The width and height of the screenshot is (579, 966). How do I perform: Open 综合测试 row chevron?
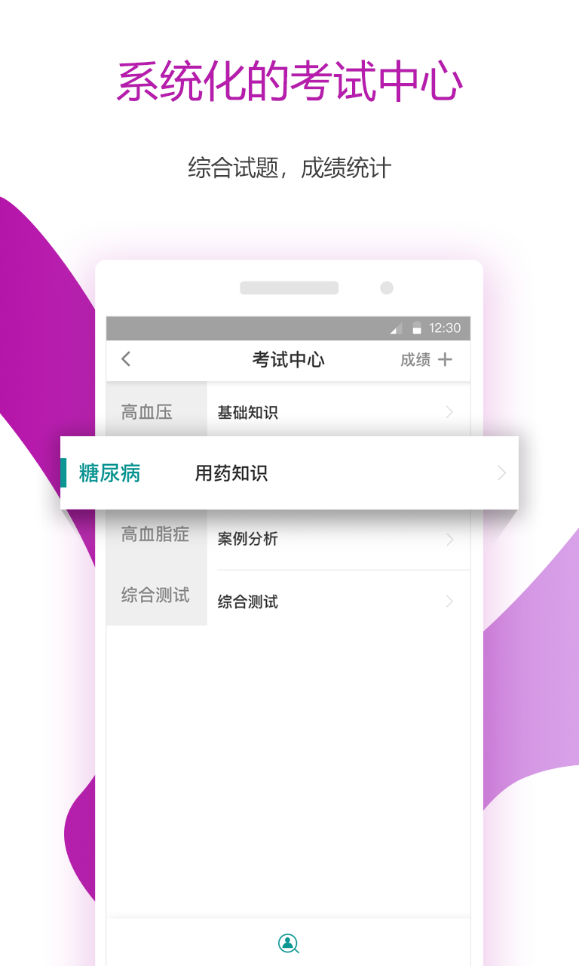tap(449, 601)
